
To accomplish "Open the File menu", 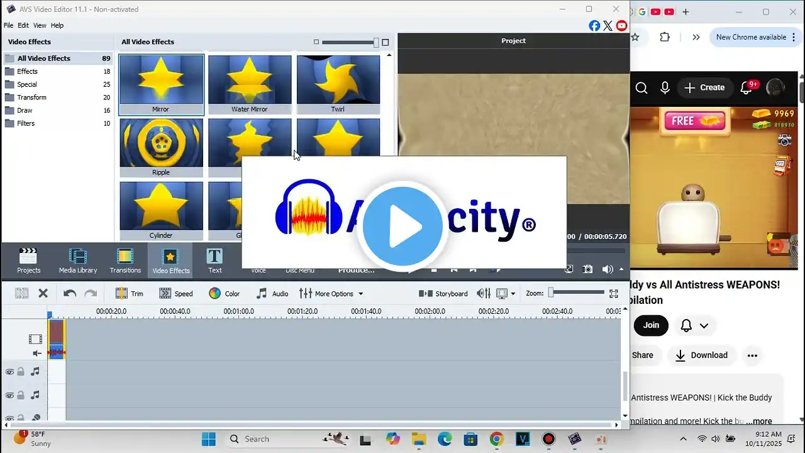I will point(8,25).
